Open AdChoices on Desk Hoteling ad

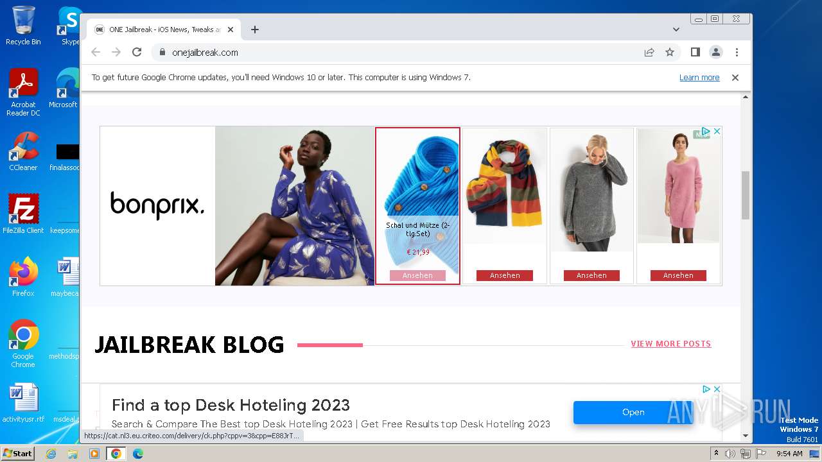pos(706,389)
